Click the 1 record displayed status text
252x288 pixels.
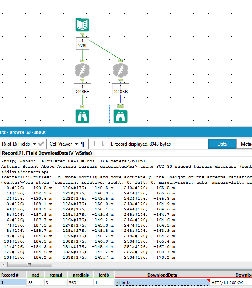[x=141, y=144]
